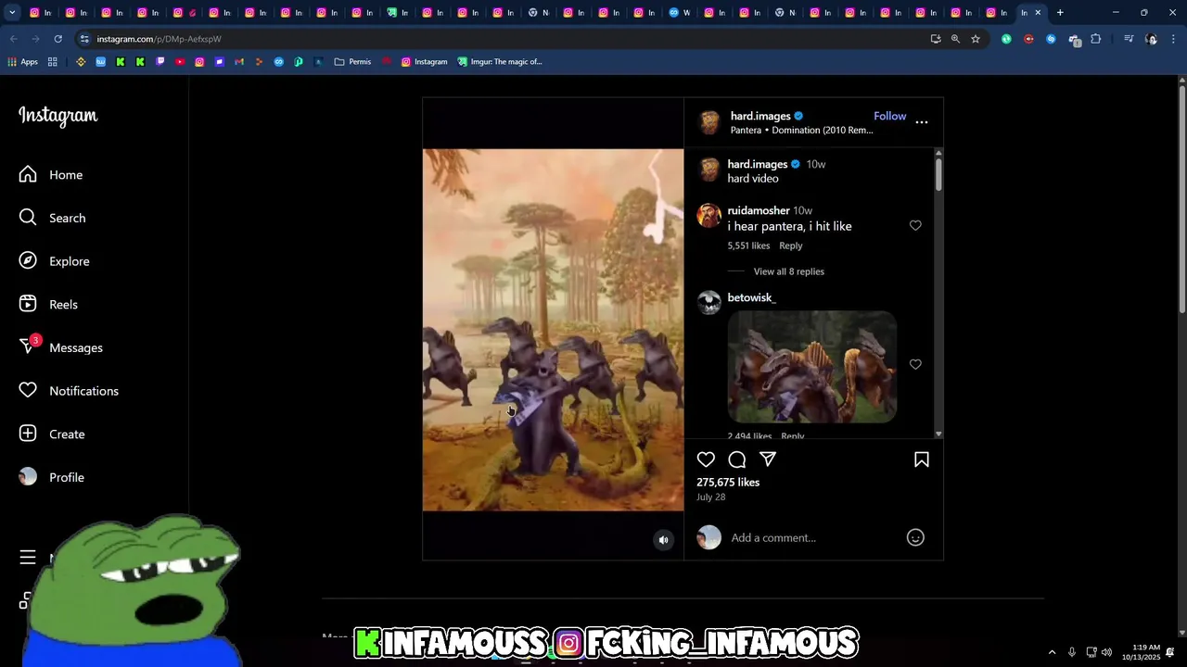1187x667 pixels.
Task: Open Imgur: The magic of... bookmark
Action: [500, 62]
